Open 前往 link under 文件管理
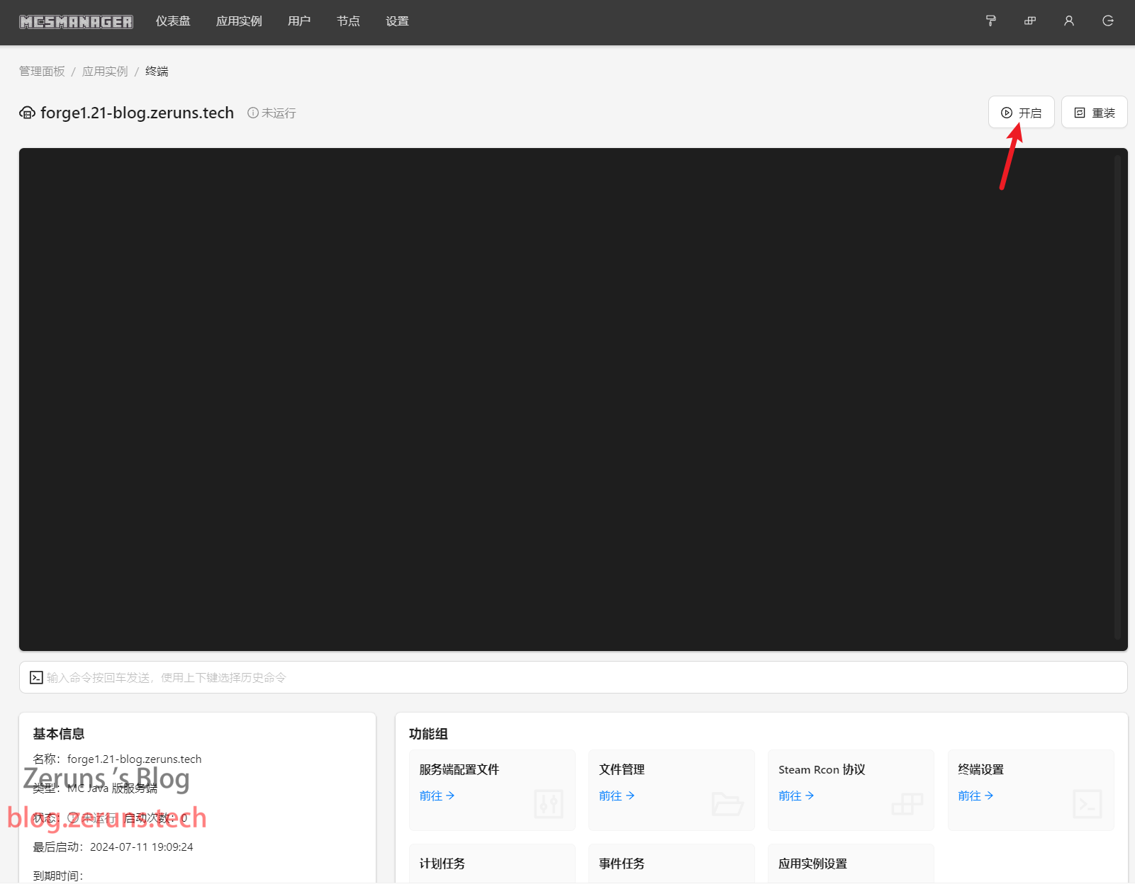 point(616,796)
